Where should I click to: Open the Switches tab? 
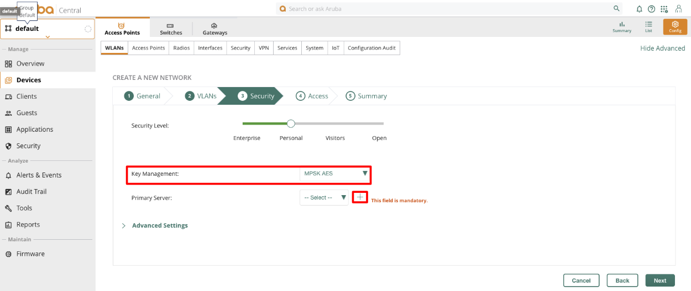click(171, 29)
